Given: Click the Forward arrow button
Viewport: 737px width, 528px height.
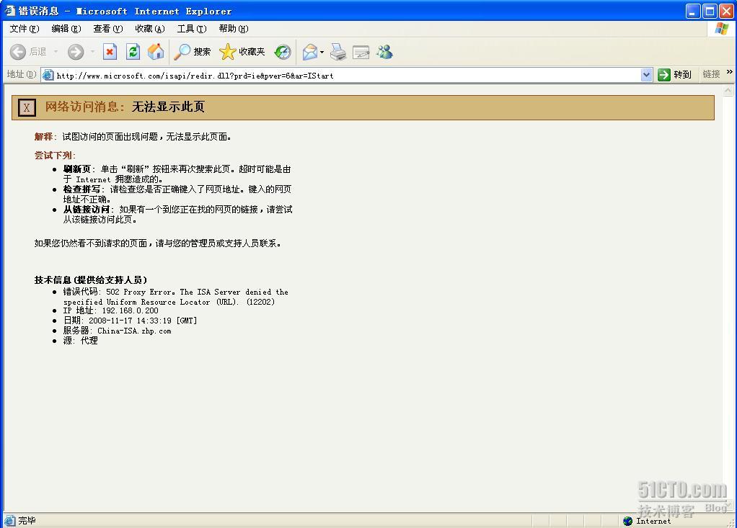Looking at the screenshot, I should coord(75,52).
